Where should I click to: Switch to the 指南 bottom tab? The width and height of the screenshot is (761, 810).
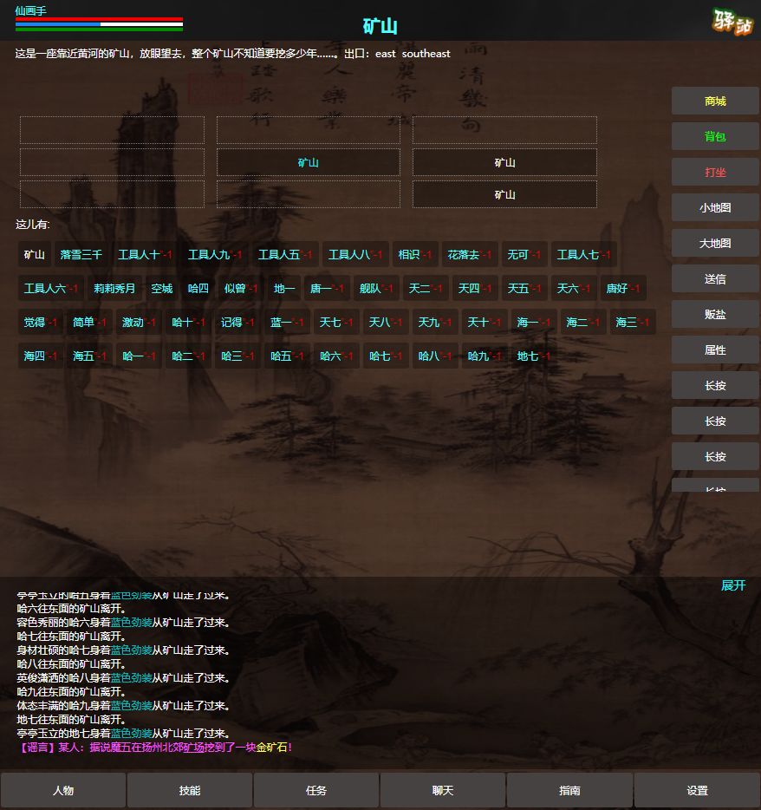point(569,790)
